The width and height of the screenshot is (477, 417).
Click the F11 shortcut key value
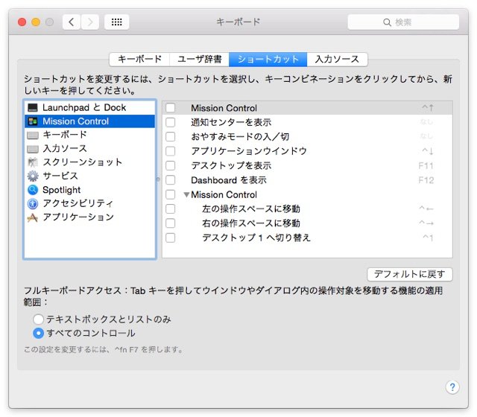click(426, 165)
